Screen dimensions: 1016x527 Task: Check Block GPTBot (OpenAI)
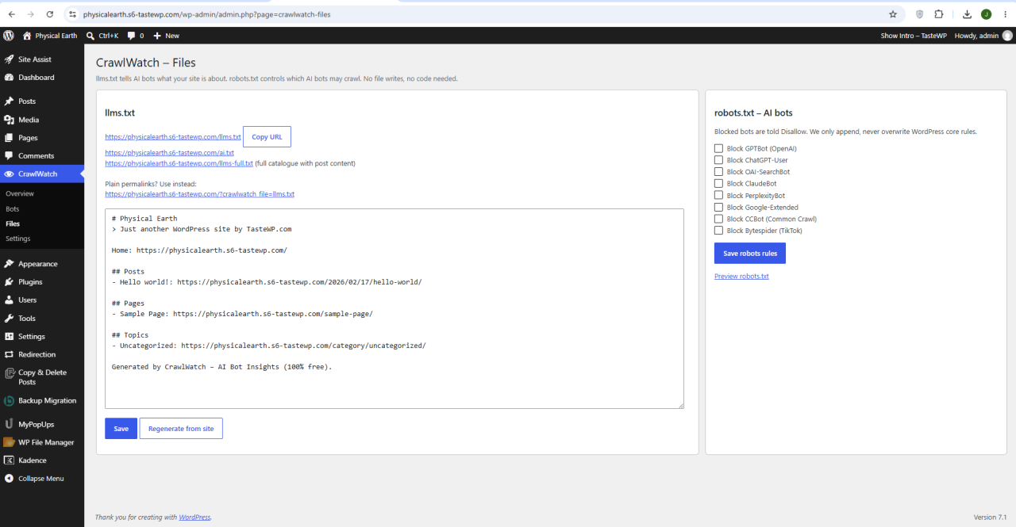[718, 148]
